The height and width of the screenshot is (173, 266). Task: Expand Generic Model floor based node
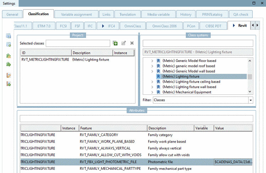click(152, 61)
